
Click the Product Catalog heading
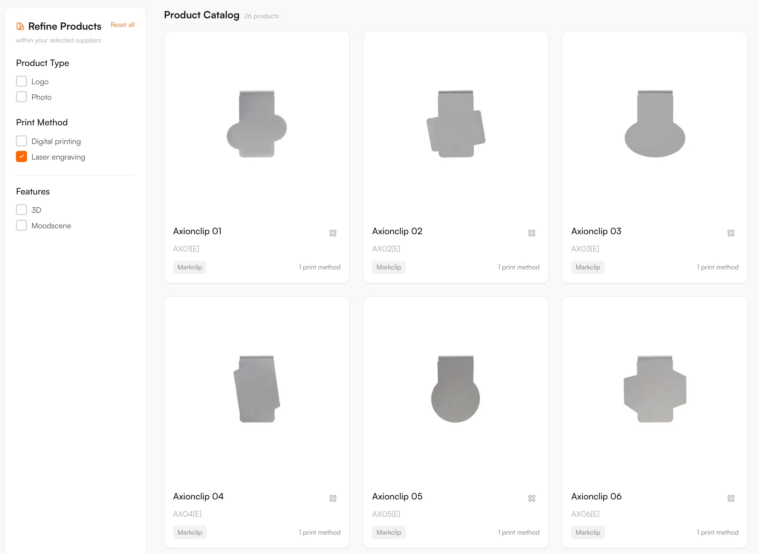tap(202, 15)
